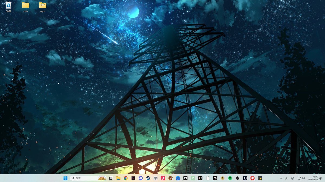Open the gold hexagon key icon
The image size is (325, 182).
click(x=223, y=178)
